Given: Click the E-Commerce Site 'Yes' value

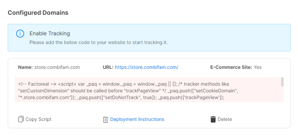Looking at the screenshot, I should point(258,67).
